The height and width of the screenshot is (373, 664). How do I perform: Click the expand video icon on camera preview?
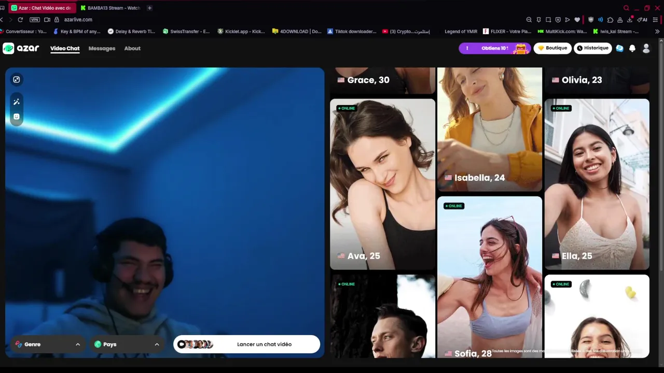coord(17,79)
